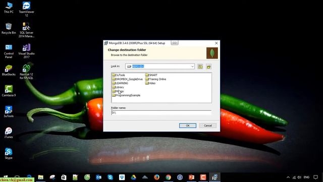The width and height of the screenshot is (323, 182).
Task: Open SQL Server 2014 Management desktop icon
Action: point(26,30)
